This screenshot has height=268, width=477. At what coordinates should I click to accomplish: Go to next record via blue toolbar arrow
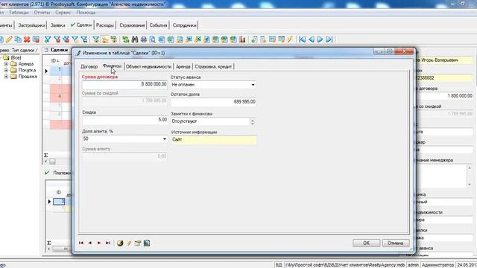coord(320,39)
